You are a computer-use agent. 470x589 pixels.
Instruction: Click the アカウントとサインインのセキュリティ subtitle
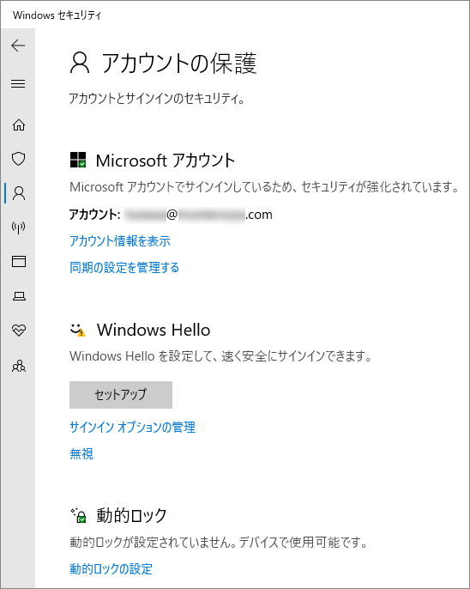tap(157, 99)
